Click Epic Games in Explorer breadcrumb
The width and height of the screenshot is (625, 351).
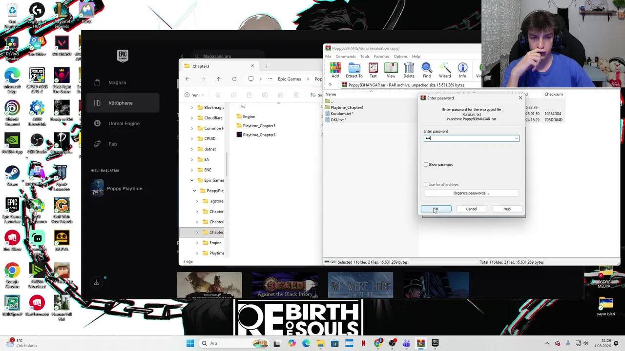[x=290, y=79]
